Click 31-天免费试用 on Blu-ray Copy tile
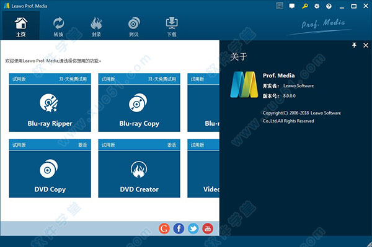 point(162,79)
